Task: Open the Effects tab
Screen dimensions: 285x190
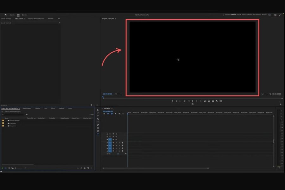Action: (x=53, y=108)
